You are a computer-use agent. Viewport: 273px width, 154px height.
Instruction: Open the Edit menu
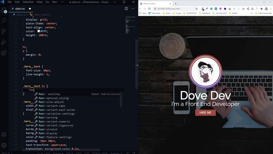(17, 2)
